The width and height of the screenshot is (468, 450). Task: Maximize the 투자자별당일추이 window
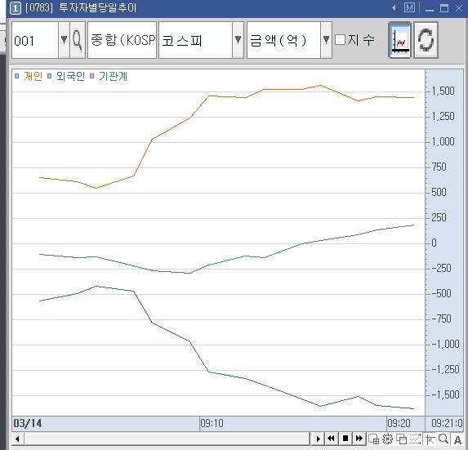coord(444,8)
